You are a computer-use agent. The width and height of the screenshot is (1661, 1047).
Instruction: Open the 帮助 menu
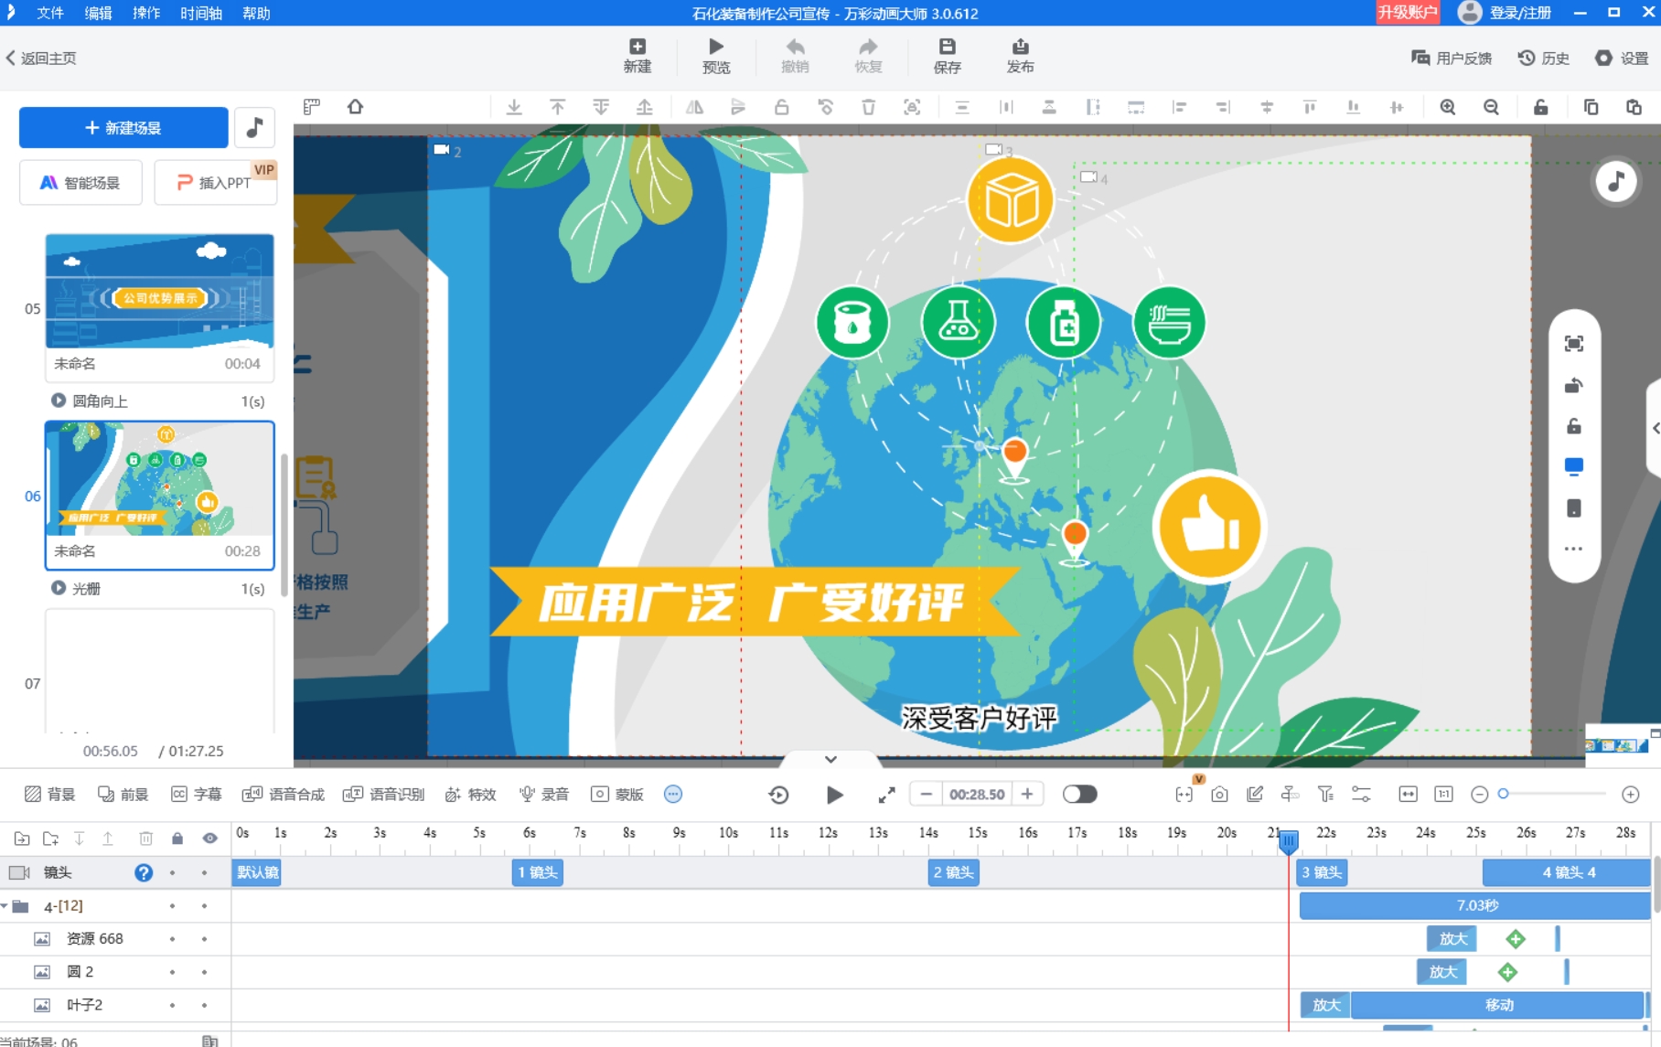tap(256, 13)
